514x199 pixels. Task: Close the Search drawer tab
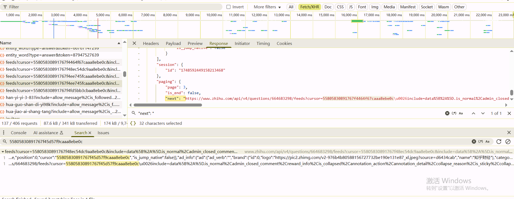pos(90,133)
